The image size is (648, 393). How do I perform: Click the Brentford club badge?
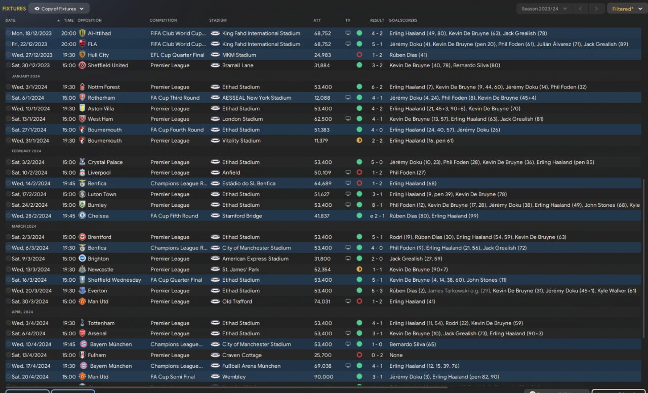[82, 237]
